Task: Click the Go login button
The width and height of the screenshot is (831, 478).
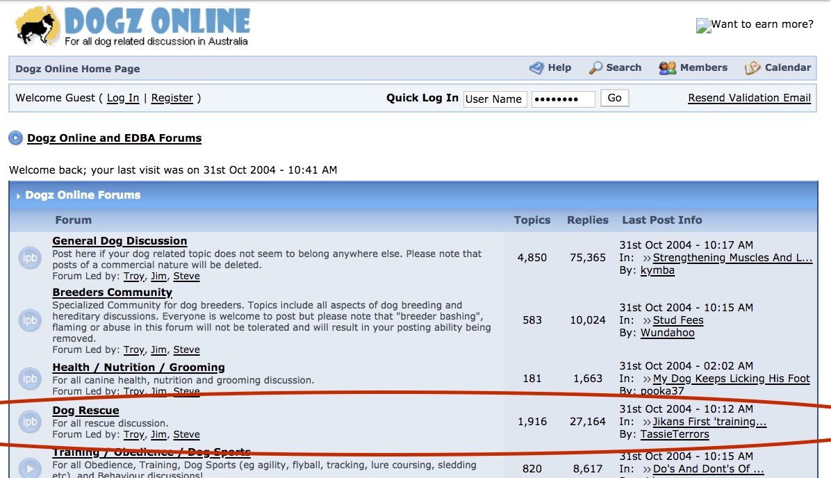Action: [x=615, y=98]
